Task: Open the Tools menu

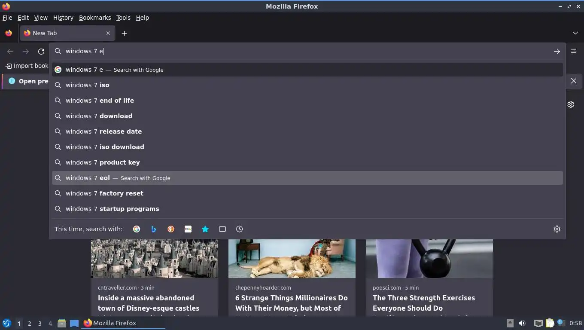Action: click(x=123, y=18)
